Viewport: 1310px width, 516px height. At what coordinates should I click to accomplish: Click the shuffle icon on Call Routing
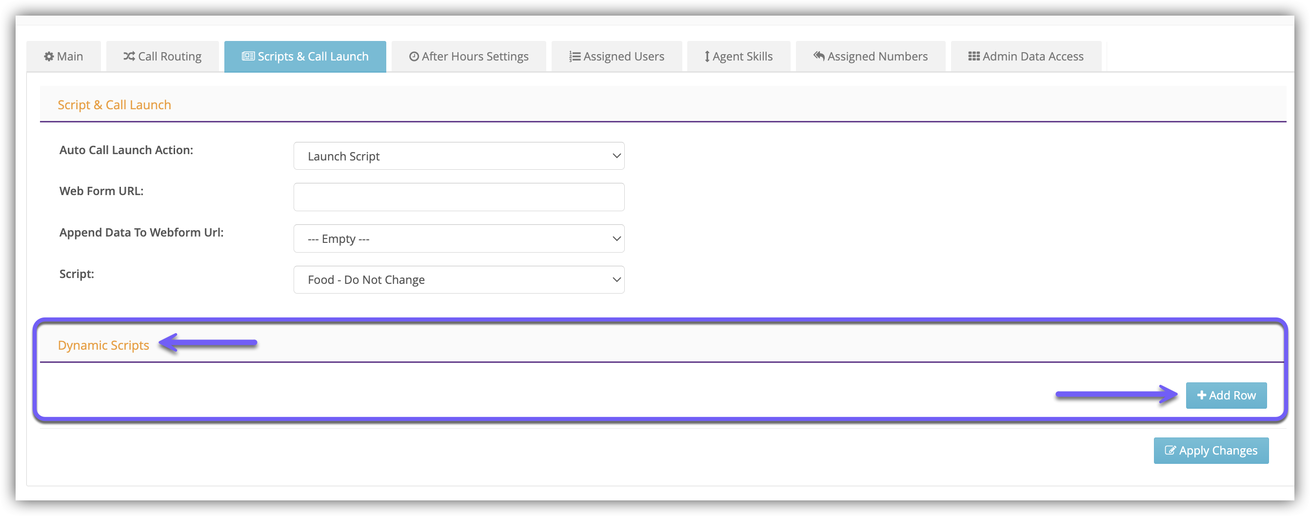pos(129,57)
